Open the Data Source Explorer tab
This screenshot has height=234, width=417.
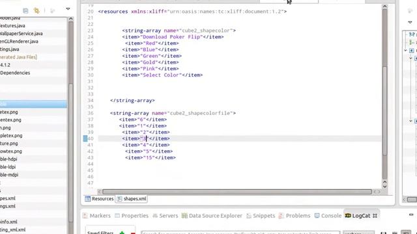point(212,216)
